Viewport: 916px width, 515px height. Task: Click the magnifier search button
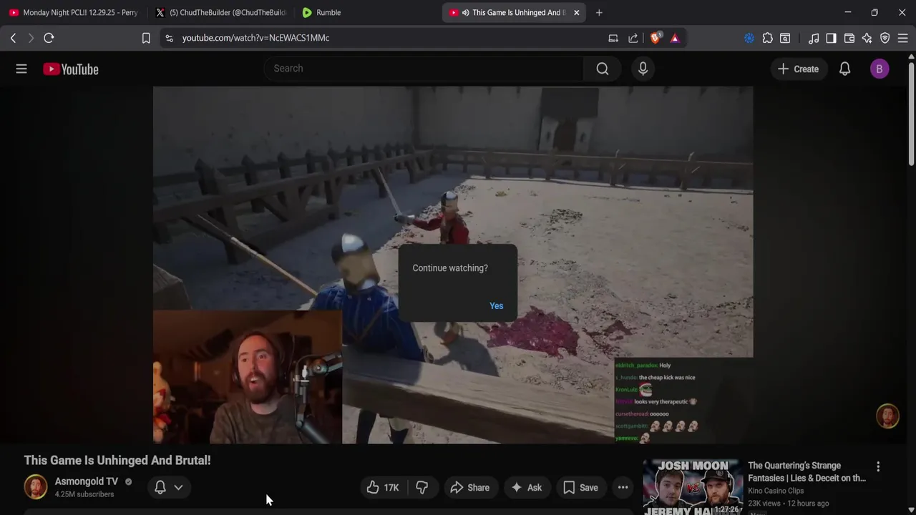[603, 68]
